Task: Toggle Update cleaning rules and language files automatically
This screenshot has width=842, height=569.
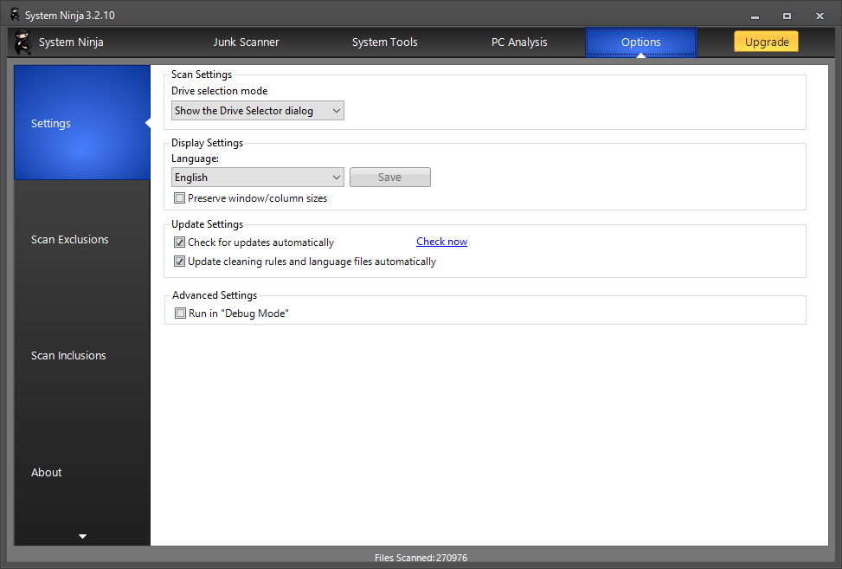Action: click(179, 262)
